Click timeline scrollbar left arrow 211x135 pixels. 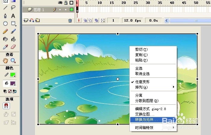tap(167, 20)
